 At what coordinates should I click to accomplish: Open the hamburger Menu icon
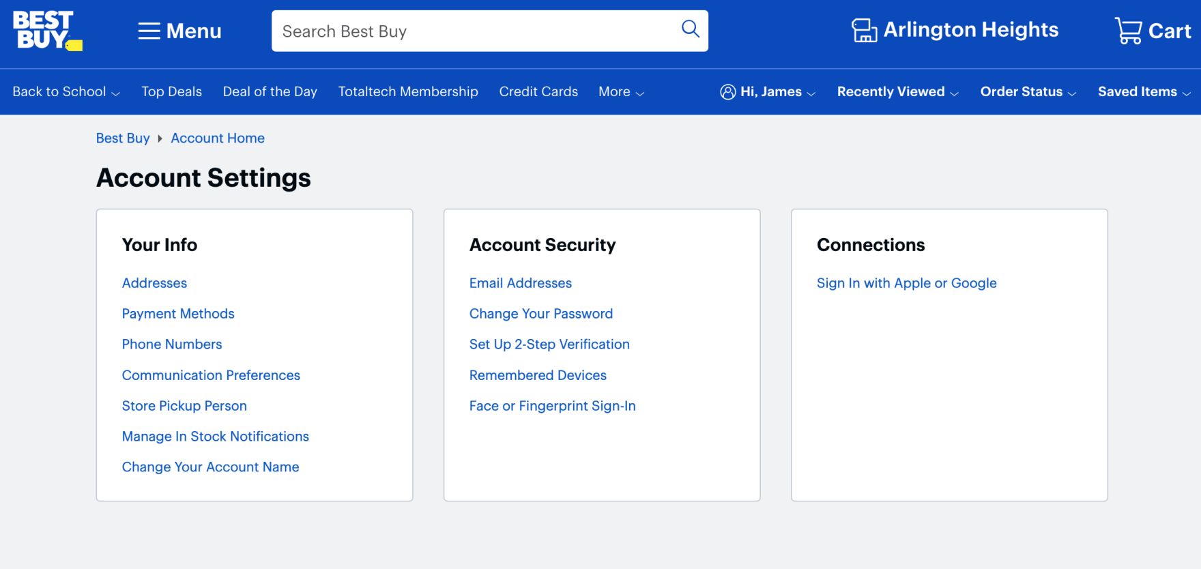pyautogui.click(x=149, y=31)
